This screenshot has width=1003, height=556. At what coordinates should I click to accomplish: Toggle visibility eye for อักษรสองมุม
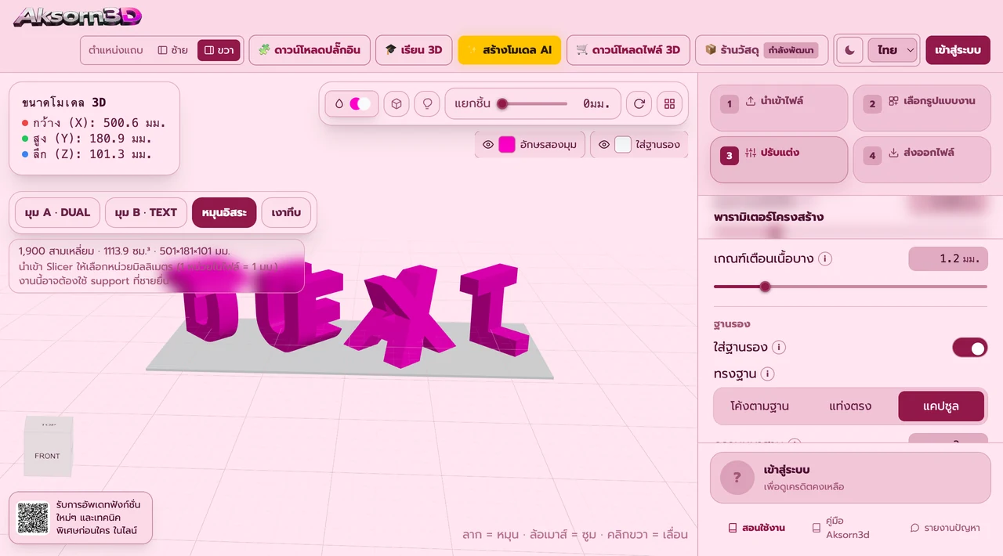(487, 145)
